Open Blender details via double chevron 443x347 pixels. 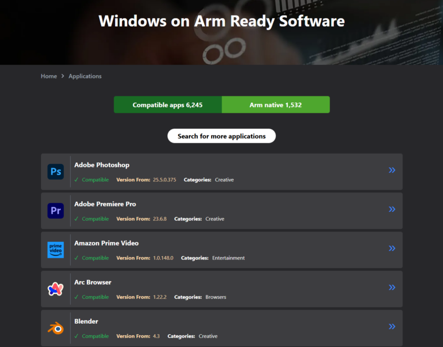(392, 326)
